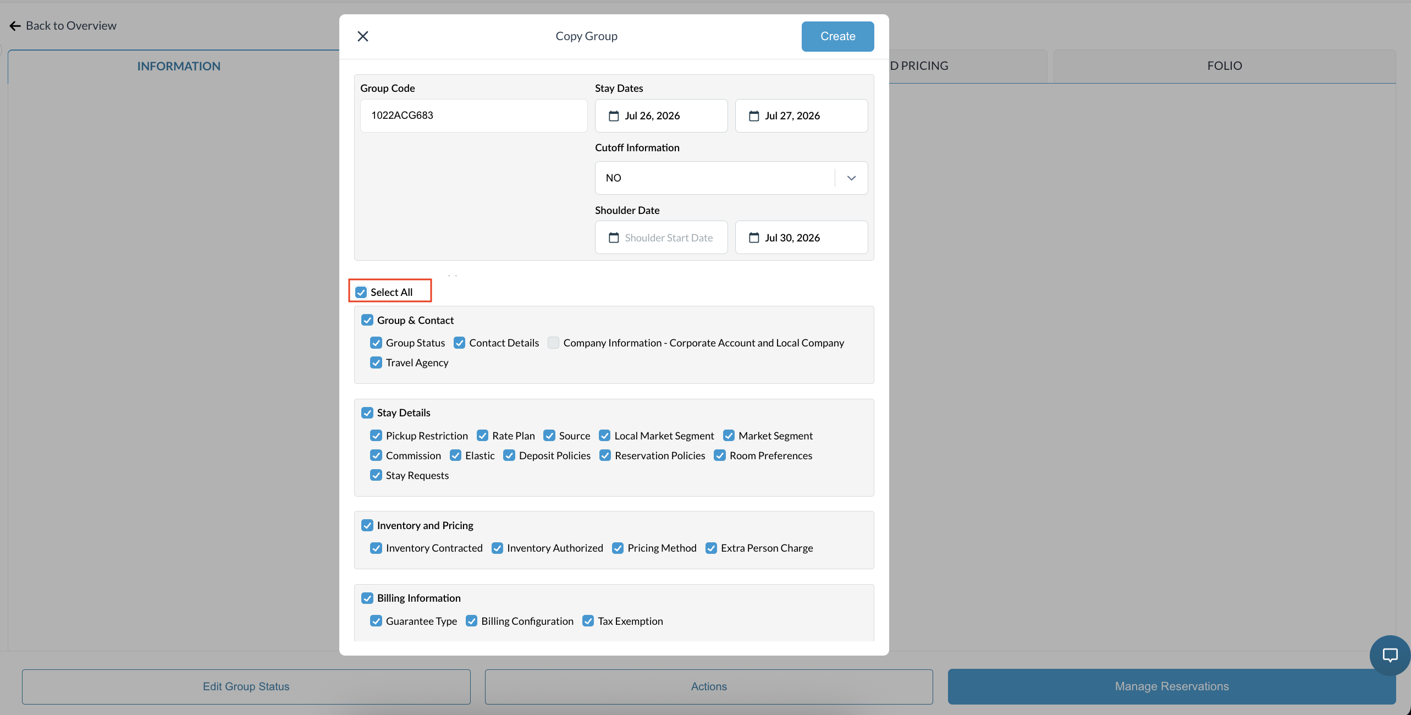The width and height of the screenshot is (1411, 715).
Task: Click the back arrow icon beside Back to Overview
Action: (15, 26)
